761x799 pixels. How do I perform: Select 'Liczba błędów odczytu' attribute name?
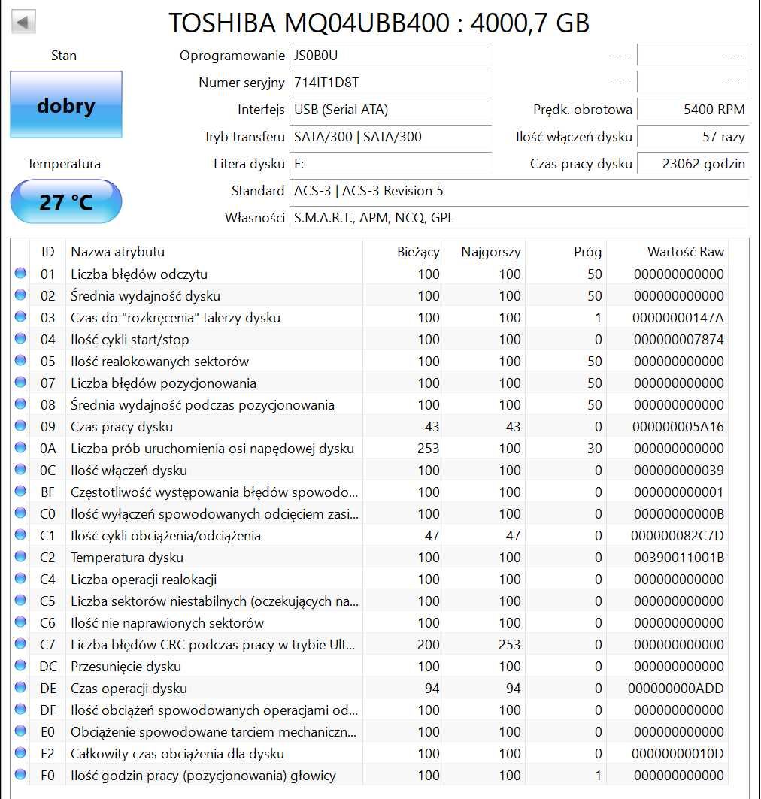click(139, 274)
